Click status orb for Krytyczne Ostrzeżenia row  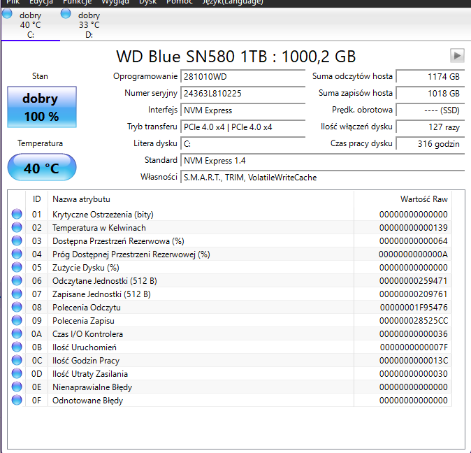pyautogui.click(x=17, y=215)
